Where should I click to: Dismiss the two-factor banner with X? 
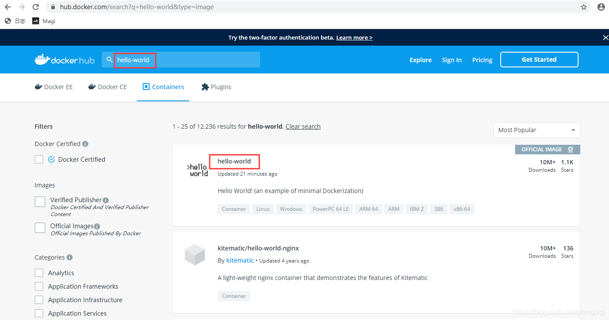[605, 37]
